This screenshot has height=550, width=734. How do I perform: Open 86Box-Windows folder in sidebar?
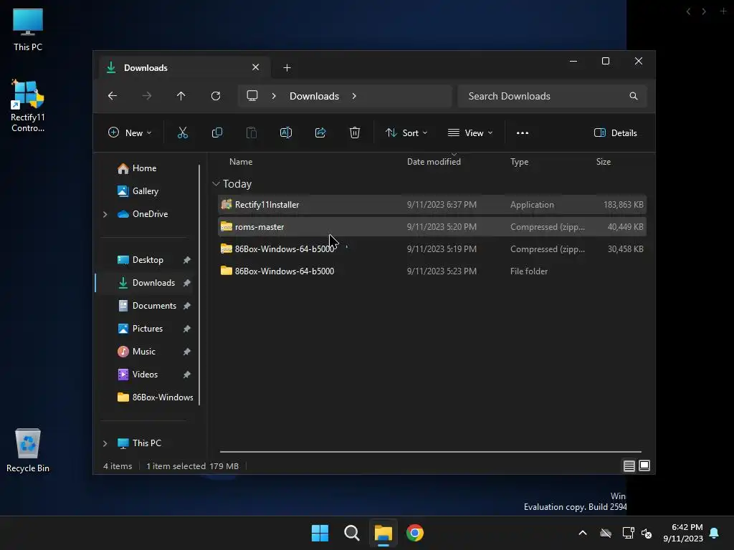click(x=156, y=397)
